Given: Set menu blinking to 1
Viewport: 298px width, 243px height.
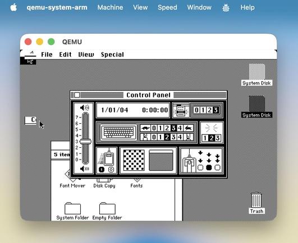Looking at the screenshot, I should [203, 110].
